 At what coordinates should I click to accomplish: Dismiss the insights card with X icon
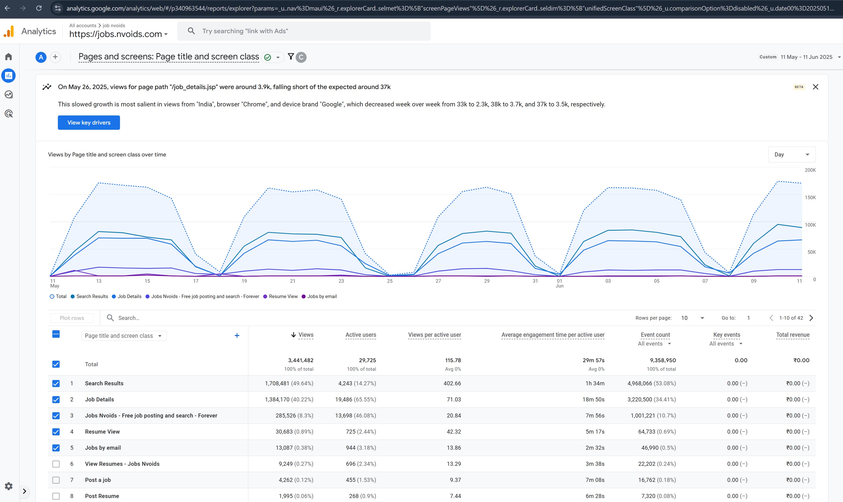pyautogui.click(x=816, y=87)
